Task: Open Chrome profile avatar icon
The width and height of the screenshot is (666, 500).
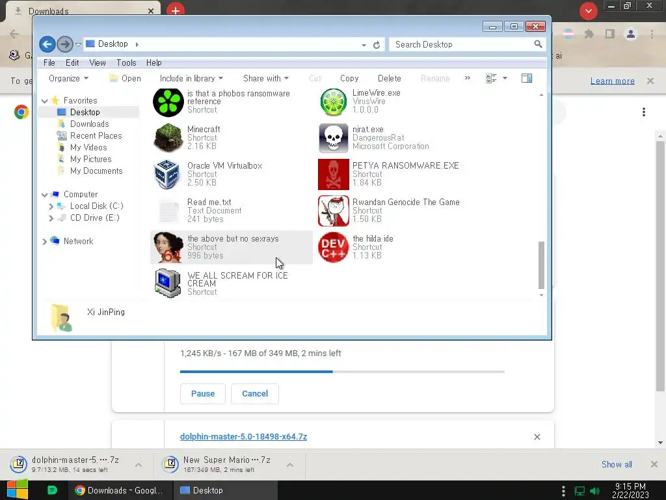Action: click(x=631, y=34)
